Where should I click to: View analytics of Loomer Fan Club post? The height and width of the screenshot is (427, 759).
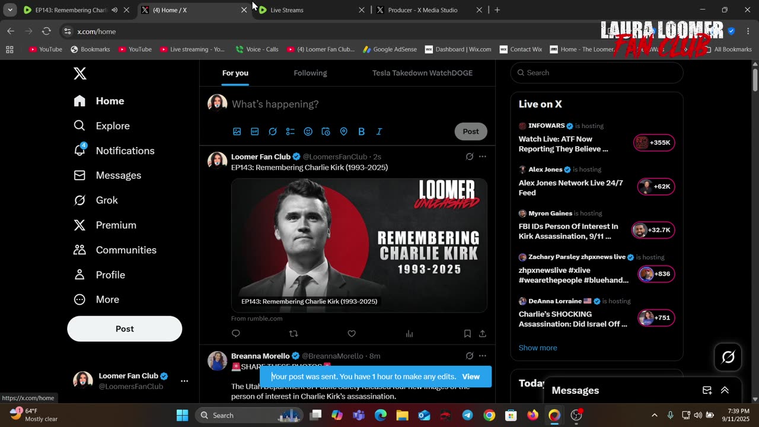[x=409, y=334]
